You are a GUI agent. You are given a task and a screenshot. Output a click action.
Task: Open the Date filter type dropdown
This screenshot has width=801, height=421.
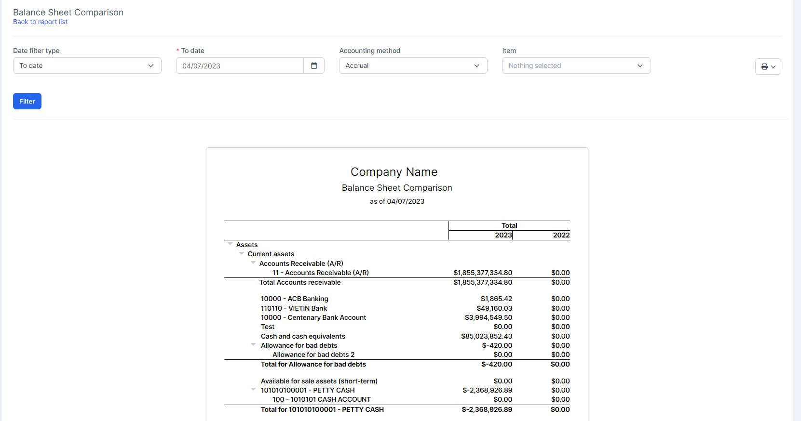pos(87,66)
